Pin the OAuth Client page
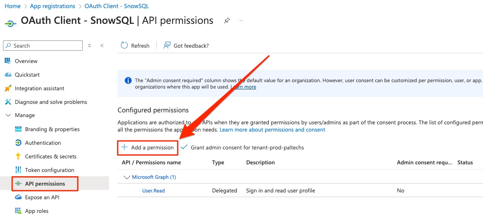The width and height of the screenshot is (483, 215). click(x=227, y=21)
